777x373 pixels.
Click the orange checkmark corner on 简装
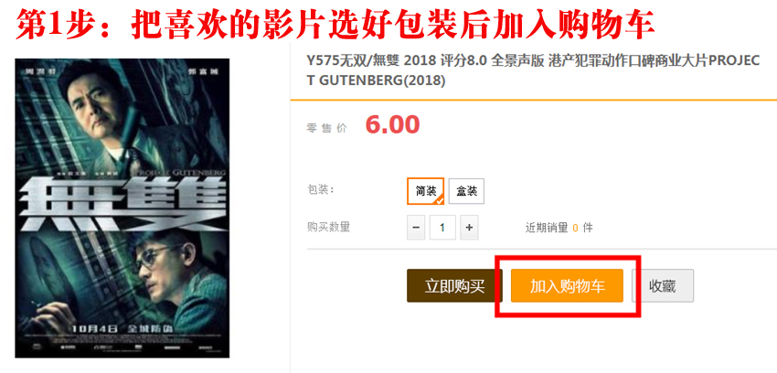tap(439, 200)
